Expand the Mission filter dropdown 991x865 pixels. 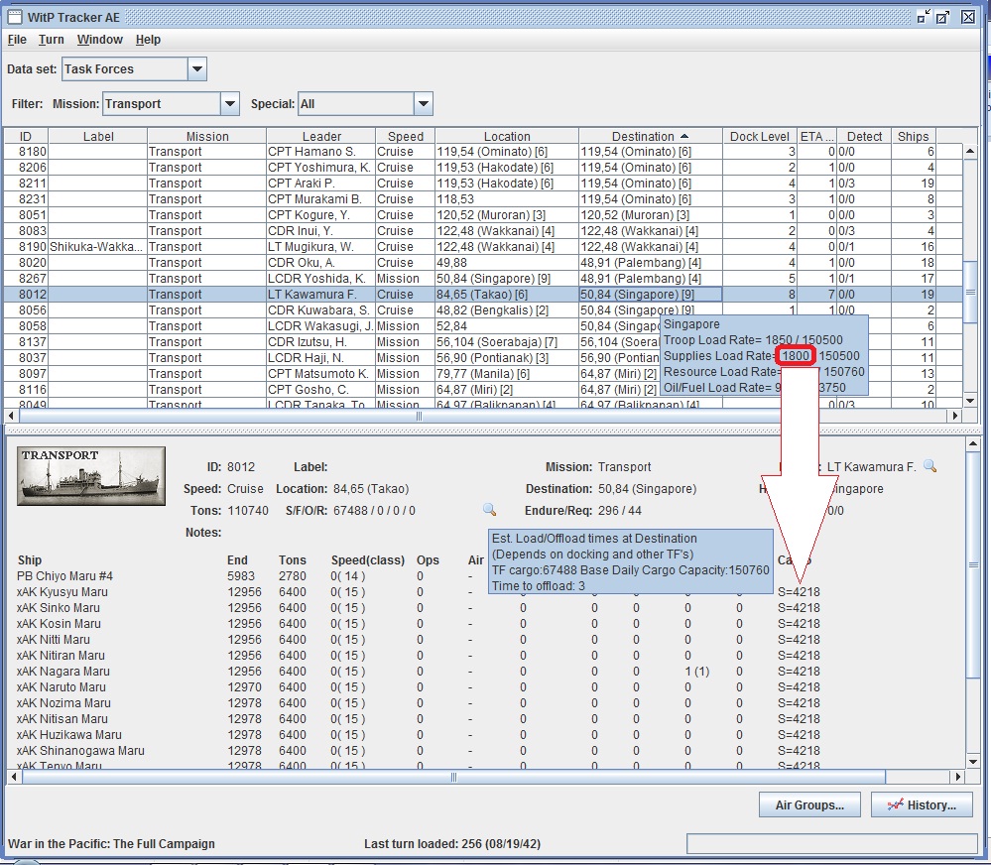tap(229, 104)
